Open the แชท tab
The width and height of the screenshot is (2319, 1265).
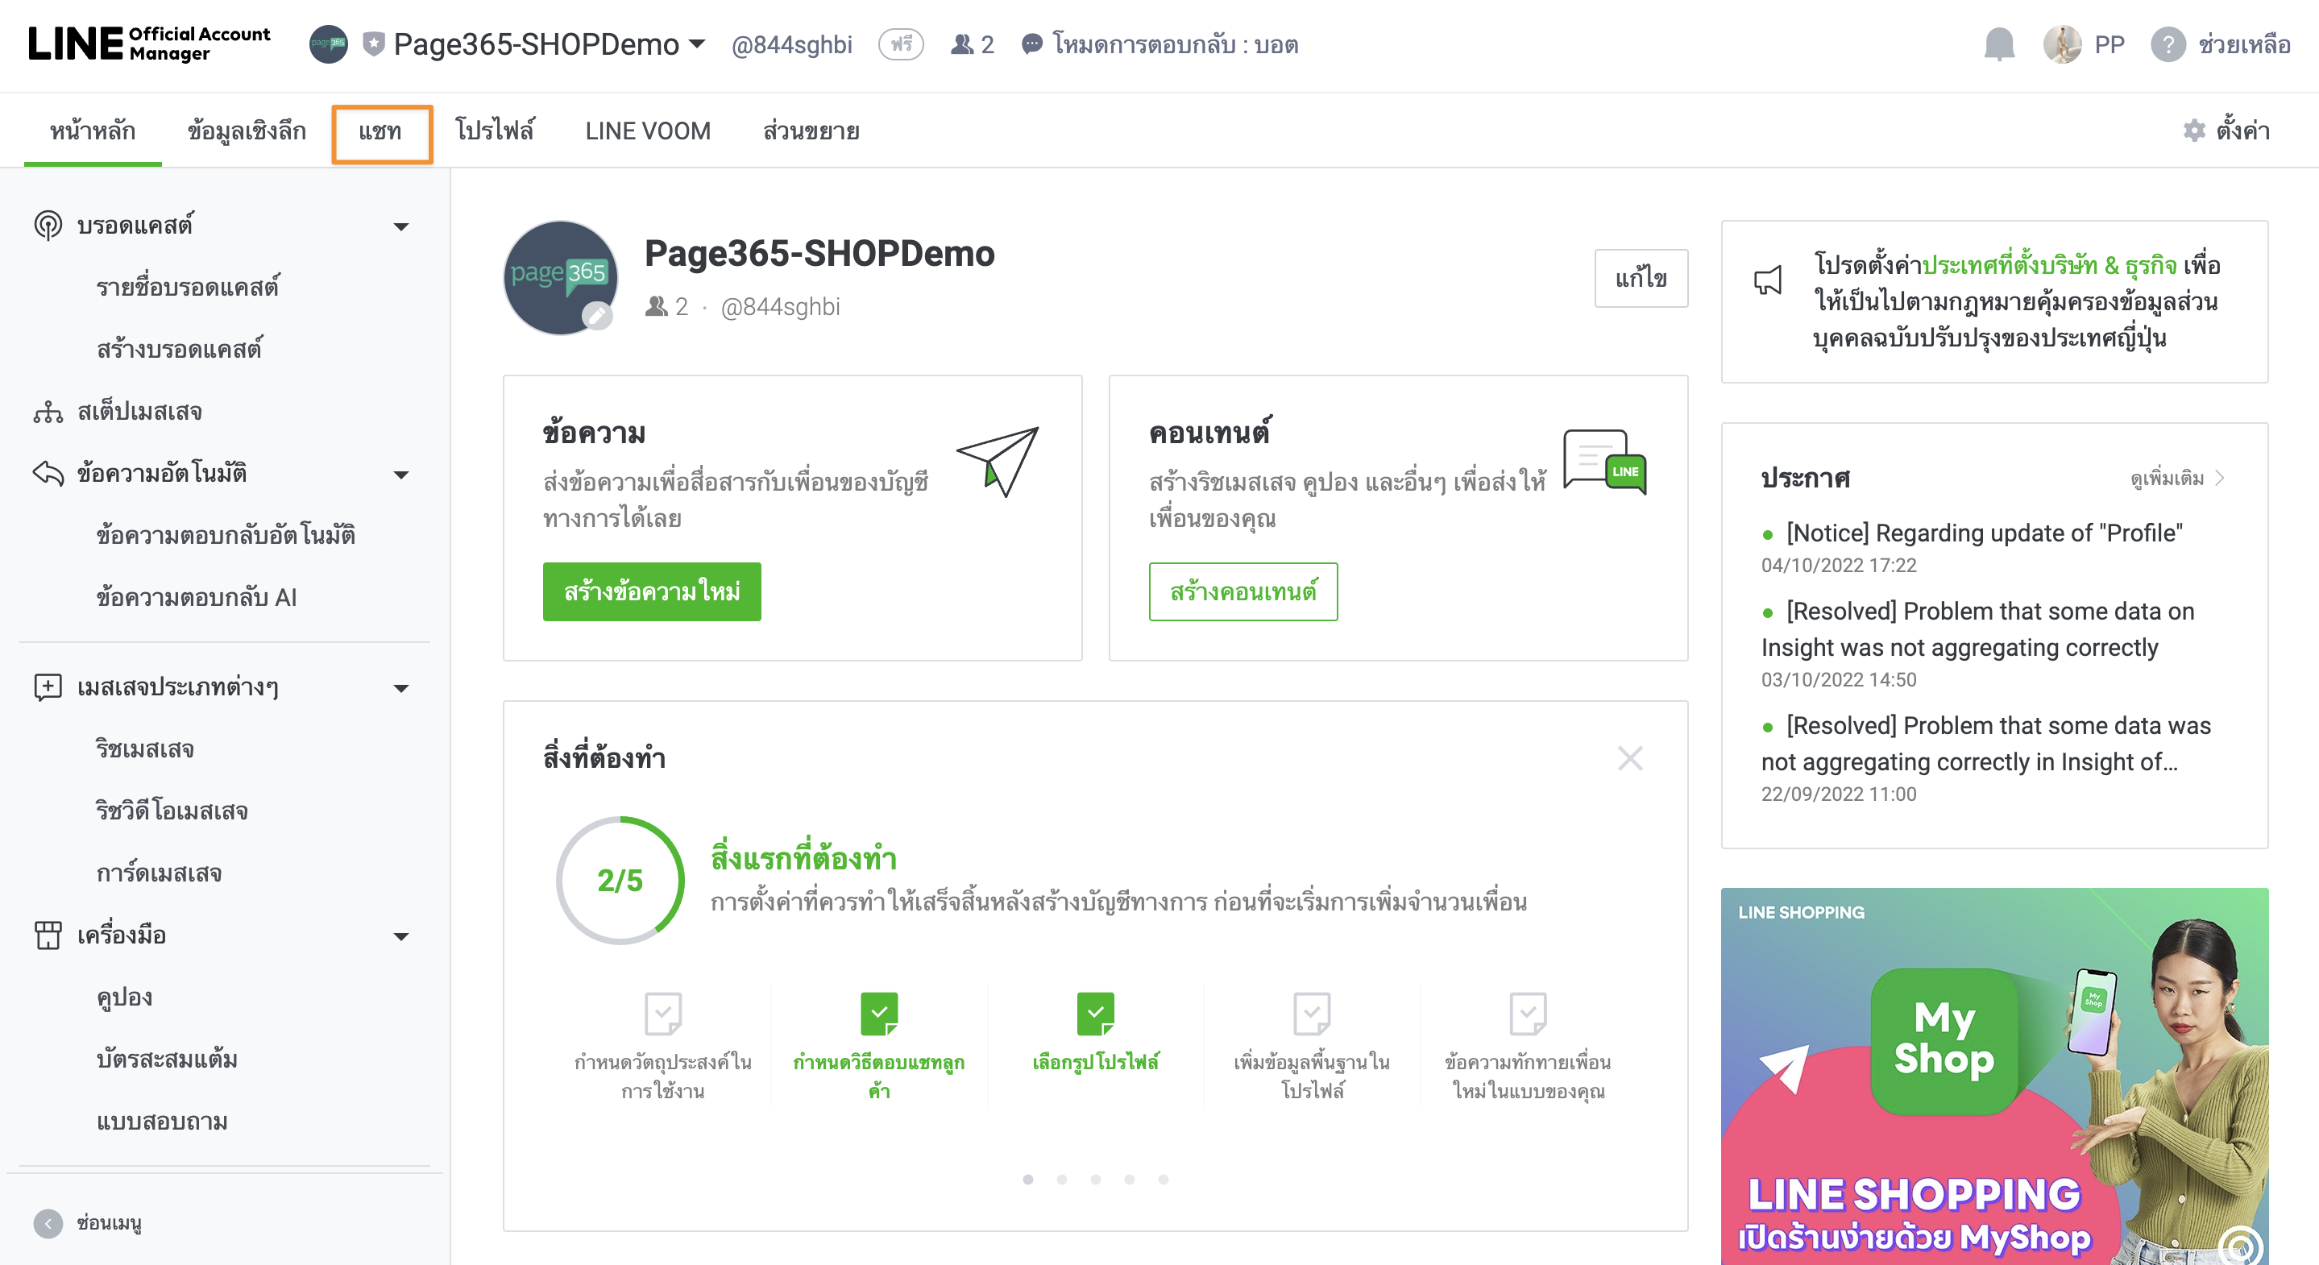[x=382, y=132]
